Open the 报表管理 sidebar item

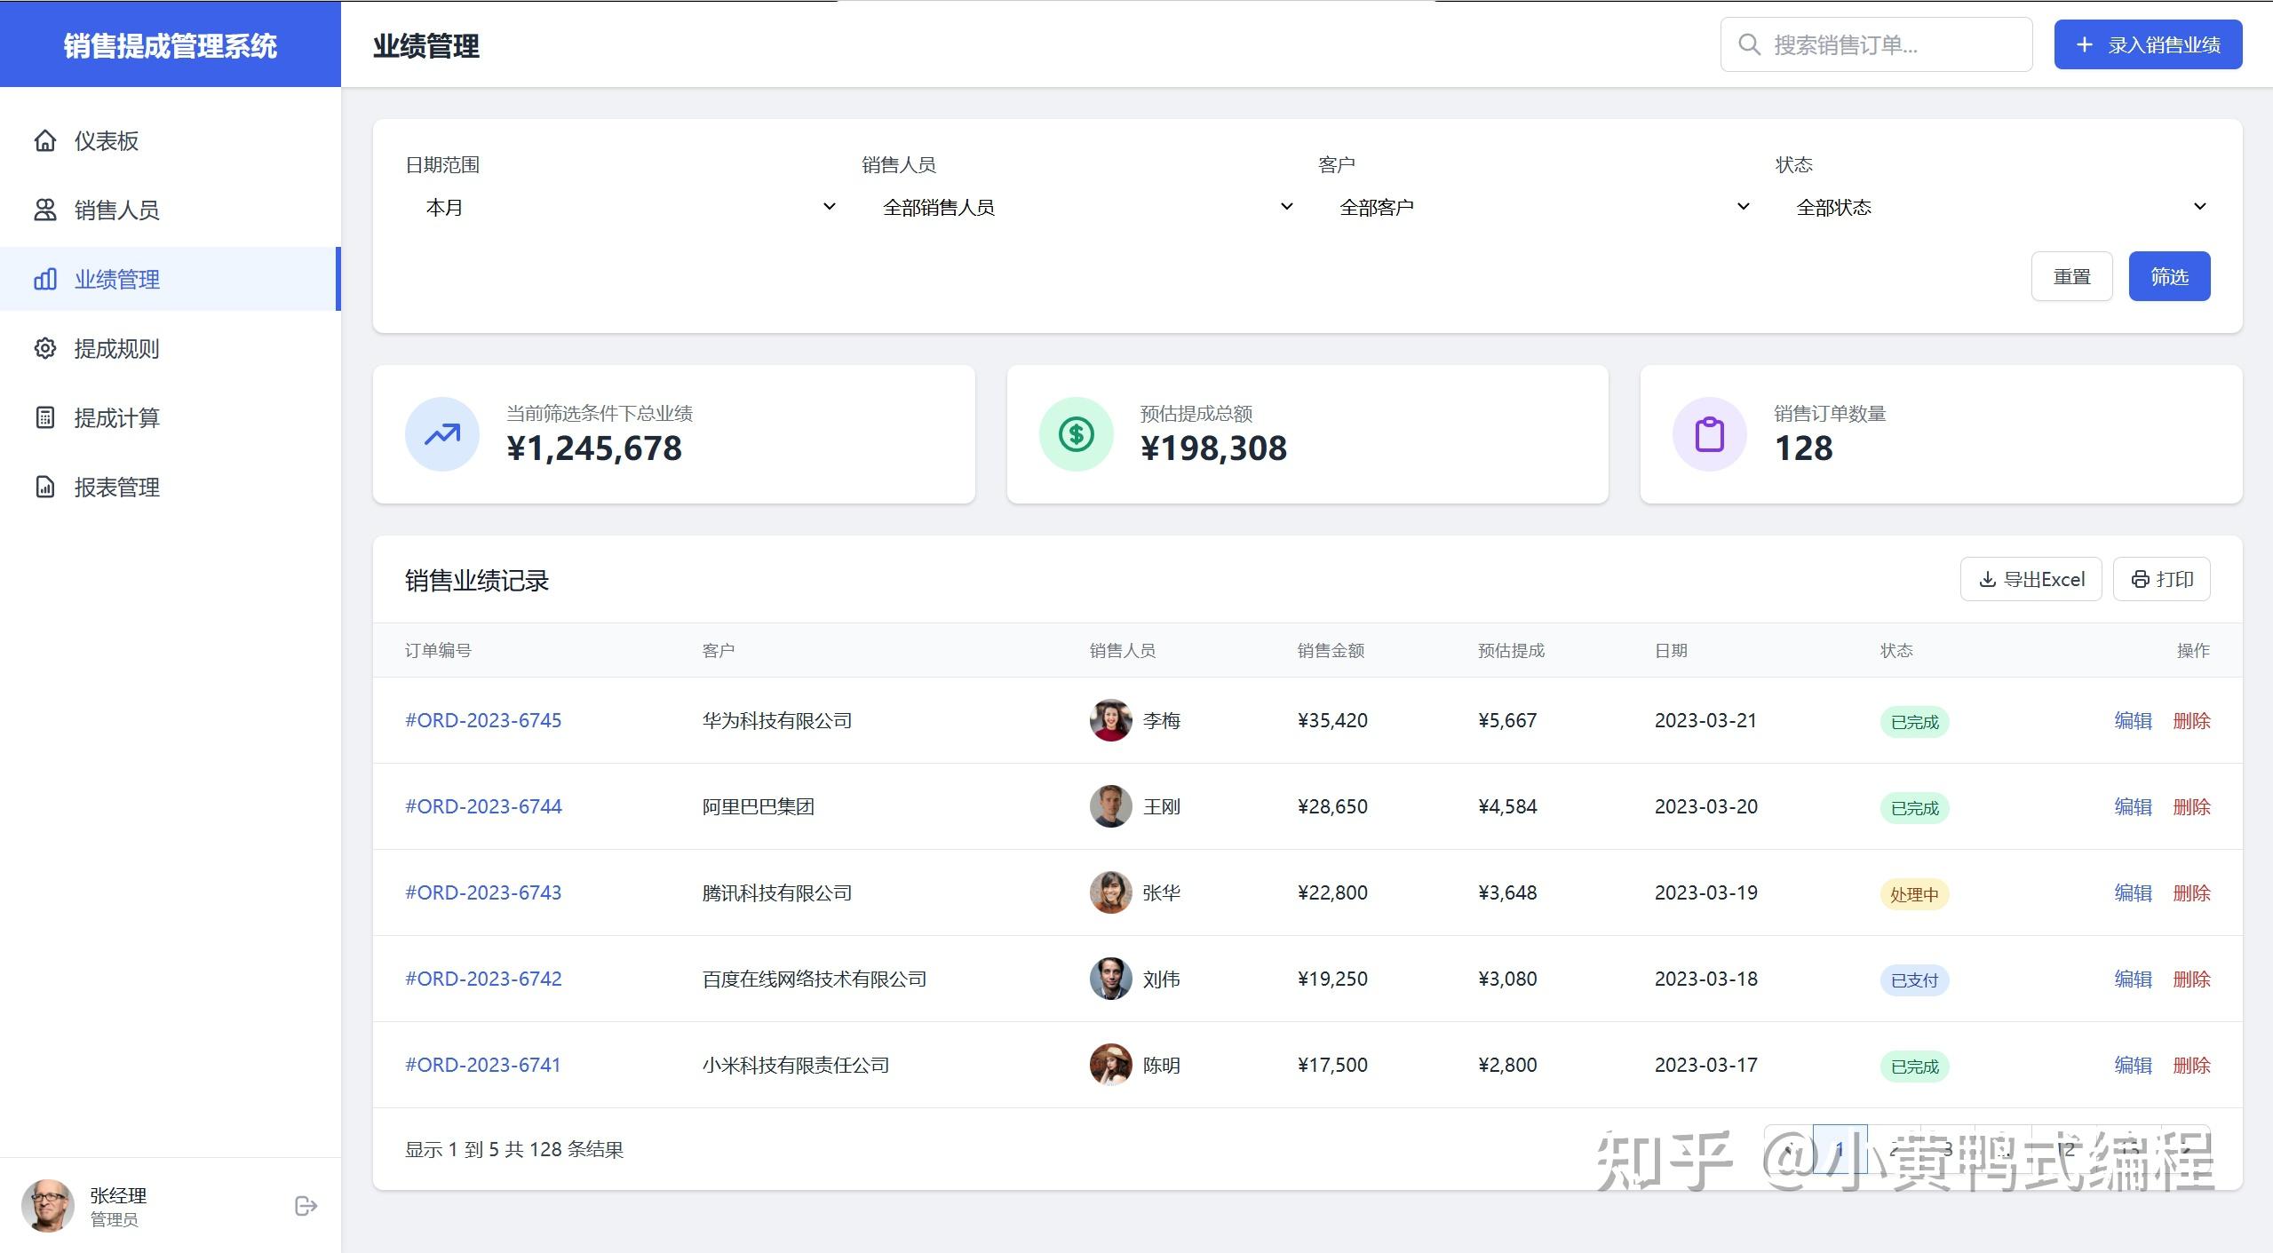116,487
